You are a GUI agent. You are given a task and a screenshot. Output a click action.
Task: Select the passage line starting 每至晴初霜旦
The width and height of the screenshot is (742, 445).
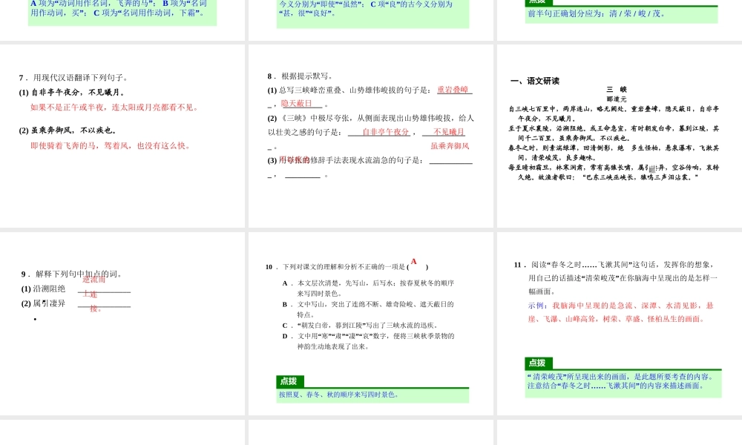point(614,172)
